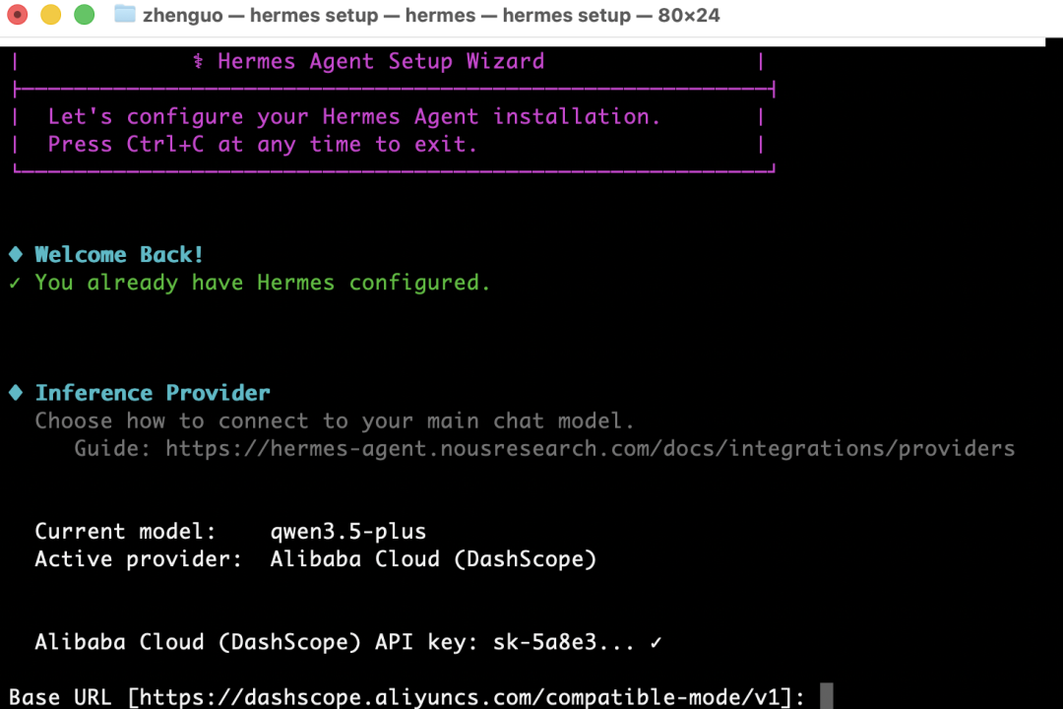The image size is (1063, 709).
Task: Click the green checkmark before 'You already have'
Action: pos(16,284)
